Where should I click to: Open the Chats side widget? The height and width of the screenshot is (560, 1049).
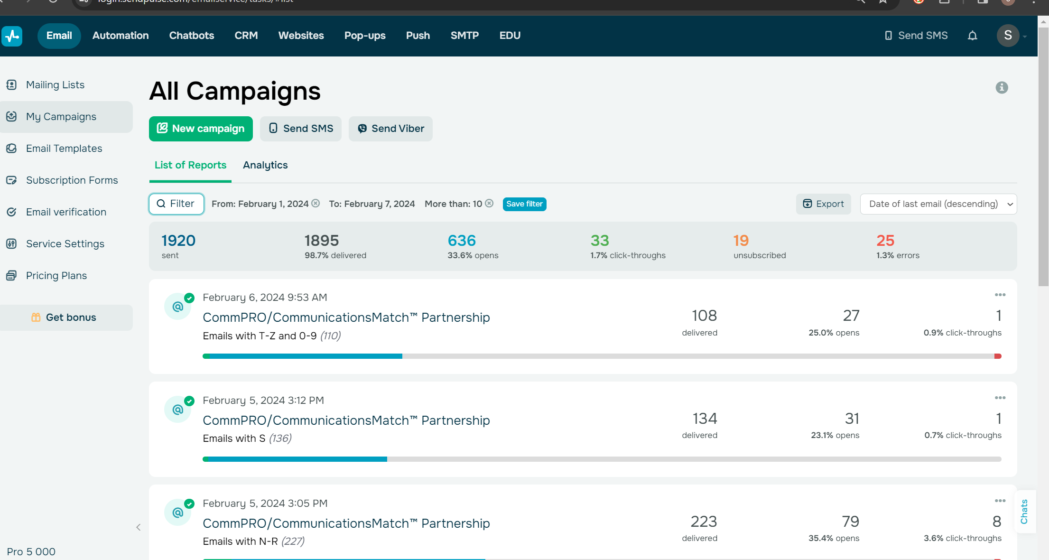click(x=1024, y=512)
